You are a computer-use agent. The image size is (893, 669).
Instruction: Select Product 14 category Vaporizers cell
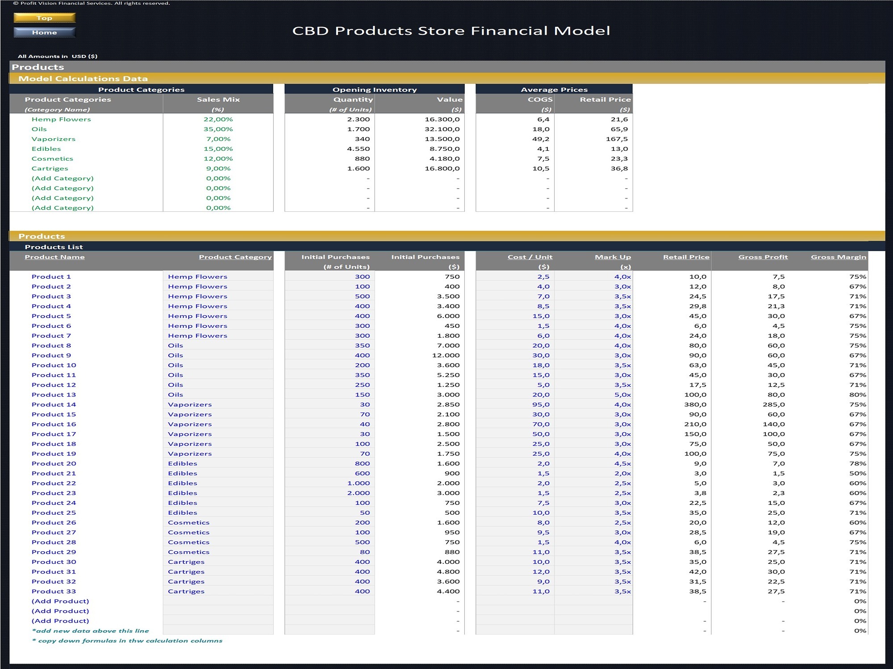[218, 404]
